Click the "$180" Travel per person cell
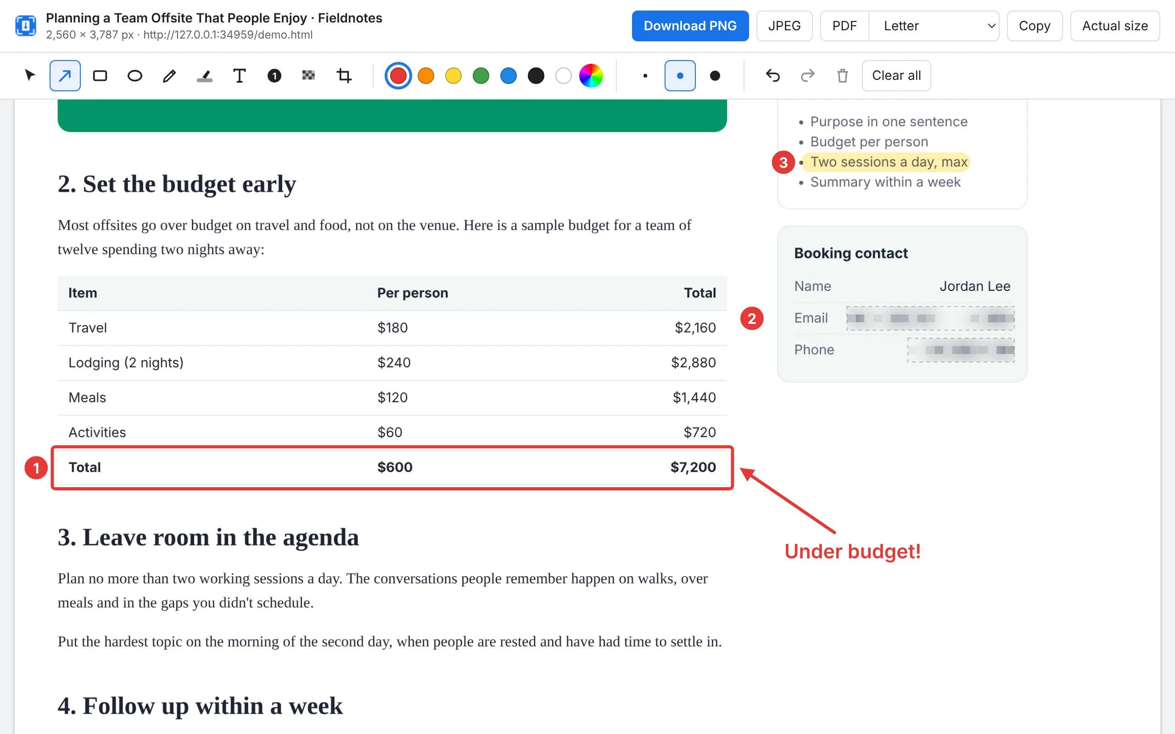The width and height of the screenshot is (1175, 734). click(392, 328)
